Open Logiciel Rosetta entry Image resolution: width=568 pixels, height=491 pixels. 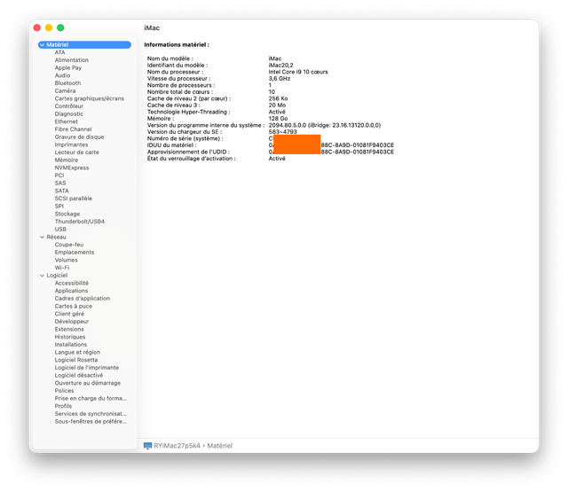tap(76, 360)
